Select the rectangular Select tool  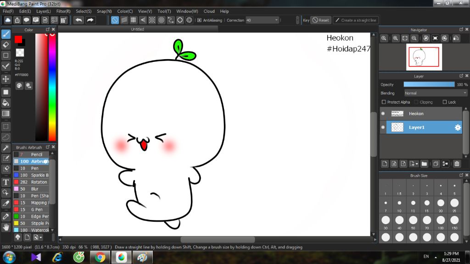[x=6, y=126]
